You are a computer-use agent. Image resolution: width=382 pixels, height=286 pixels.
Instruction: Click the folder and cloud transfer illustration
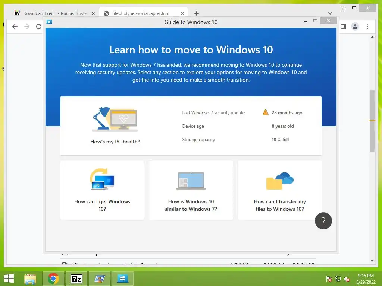pyautogui.click(x=280, y=181)
